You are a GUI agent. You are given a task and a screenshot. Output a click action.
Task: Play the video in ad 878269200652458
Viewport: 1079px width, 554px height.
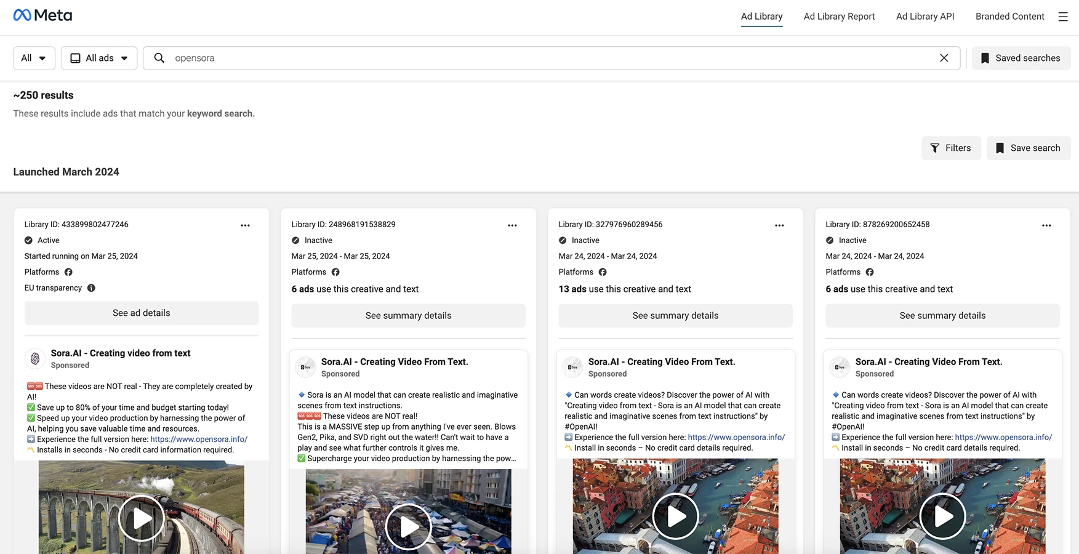943,516
